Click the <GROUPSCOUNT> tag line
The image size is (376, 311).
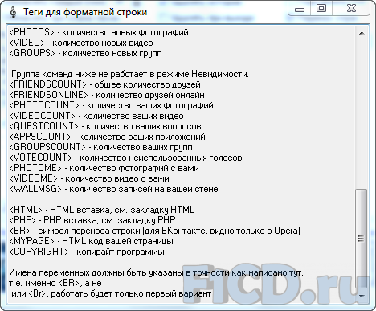[100, 147]
